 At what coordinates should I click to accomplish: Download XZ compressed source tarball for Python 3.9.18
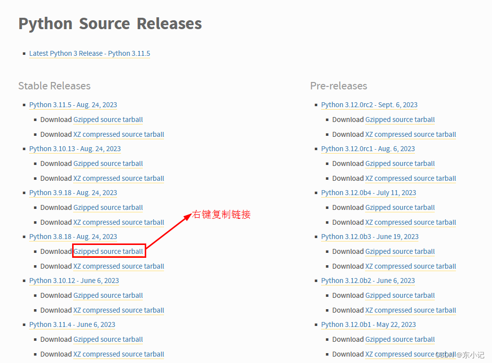(119, 222)
